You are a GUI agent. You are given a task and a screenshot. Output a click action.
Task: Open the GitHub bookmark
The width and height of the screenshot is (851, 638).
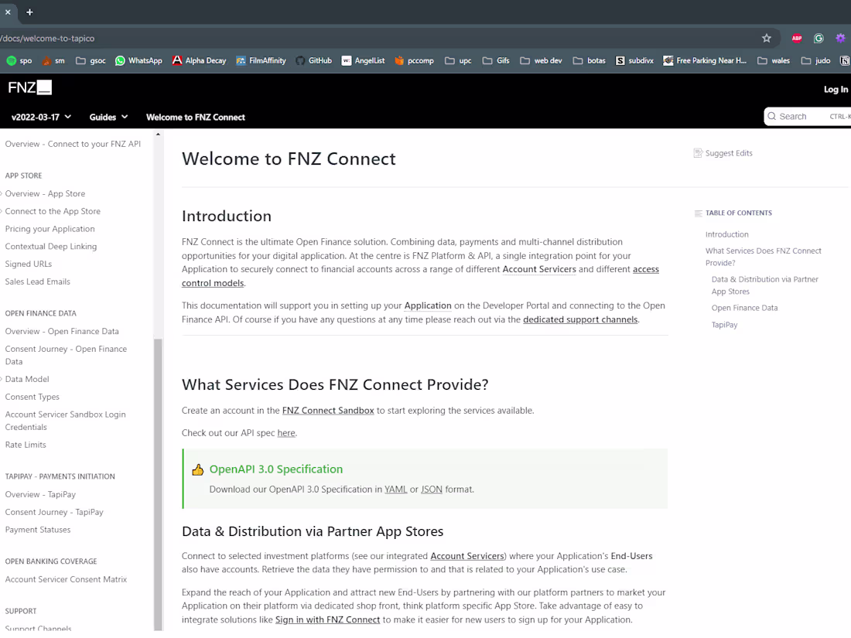[x=313, y=60]
